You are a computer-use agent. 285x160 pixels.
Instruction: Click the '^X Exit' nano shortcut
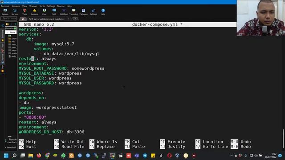click(x=28, y=147)
